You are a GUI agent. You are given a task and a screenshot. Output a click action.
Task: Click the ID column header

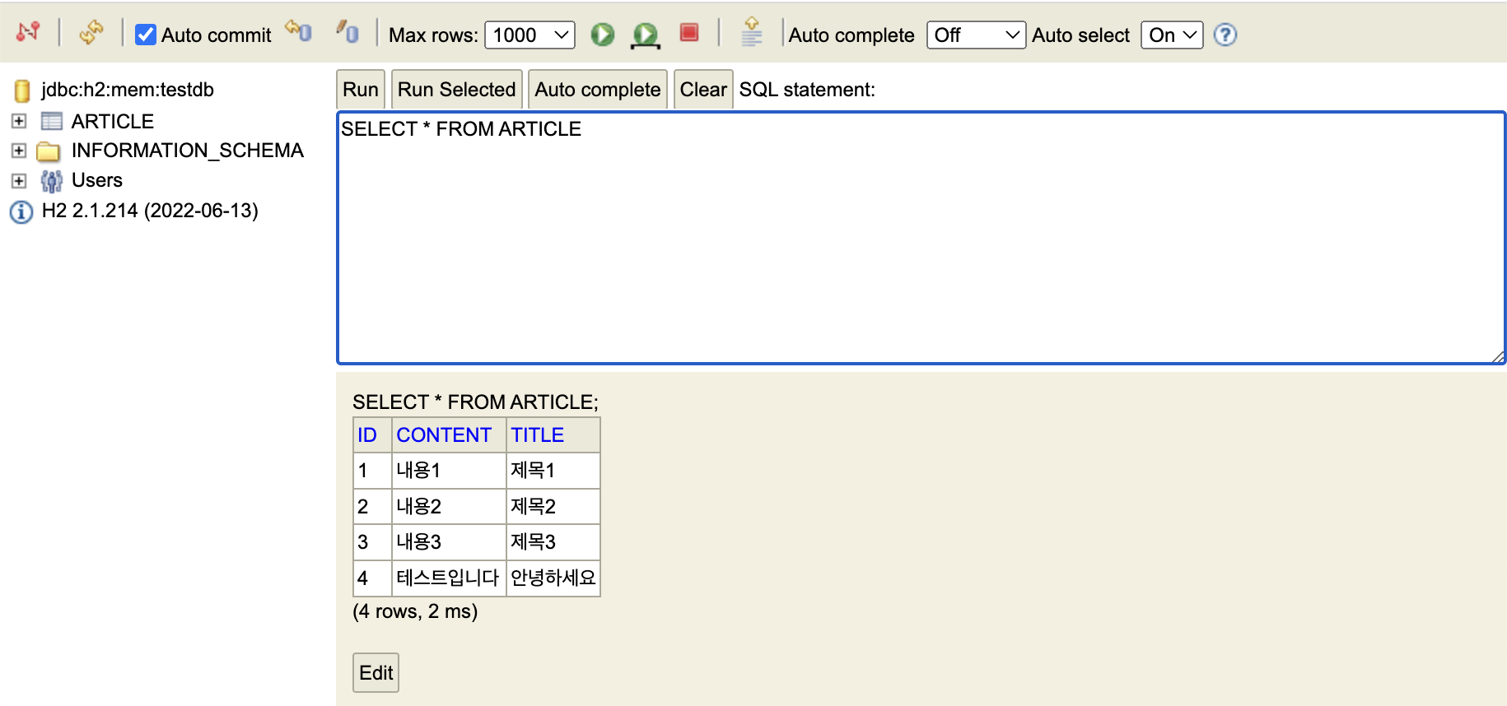click(372, 435)
